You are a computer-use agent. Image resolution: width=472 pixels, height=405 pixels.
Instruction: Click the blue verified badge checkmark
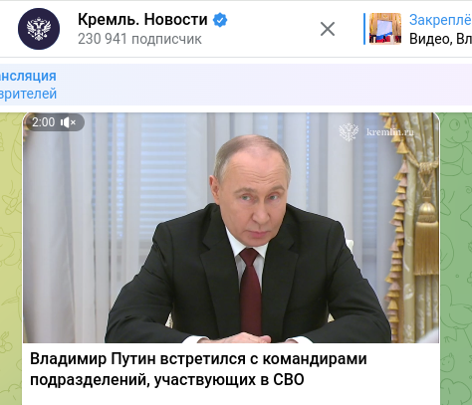point(220,20)
